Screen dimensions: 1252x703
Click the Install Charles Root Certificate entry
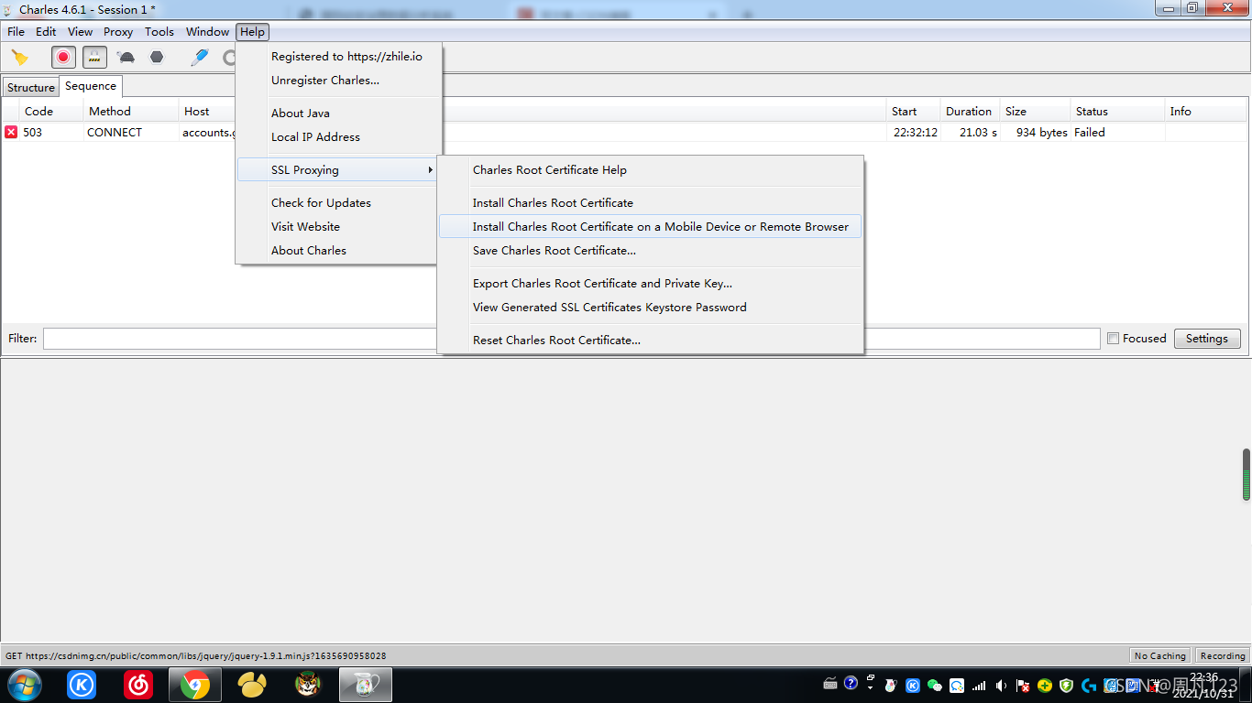click(650, 202)
